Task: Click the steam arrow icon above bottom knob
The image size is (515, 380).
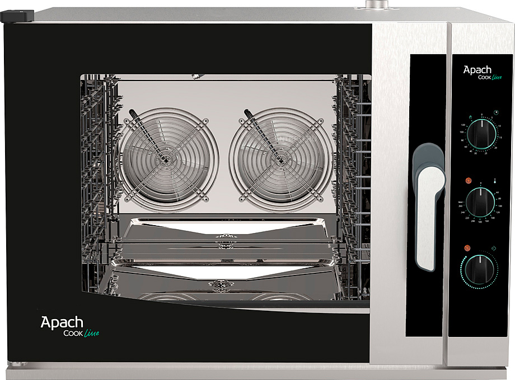Action: (494, 248)
